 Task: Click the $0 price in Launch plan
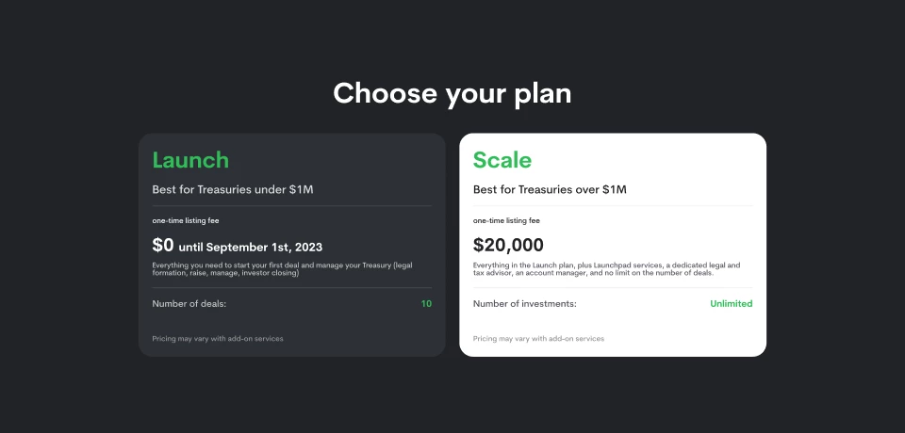tap(163, 246)
